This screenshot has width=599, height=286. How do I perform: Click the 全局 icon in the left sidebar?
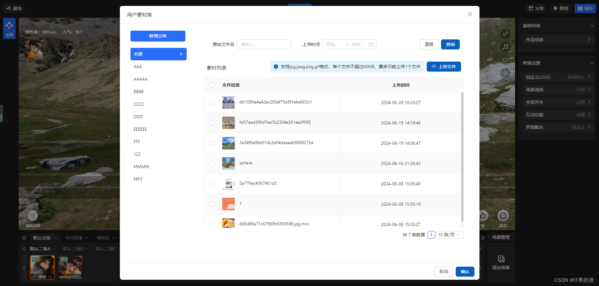(x=9, y=28)
